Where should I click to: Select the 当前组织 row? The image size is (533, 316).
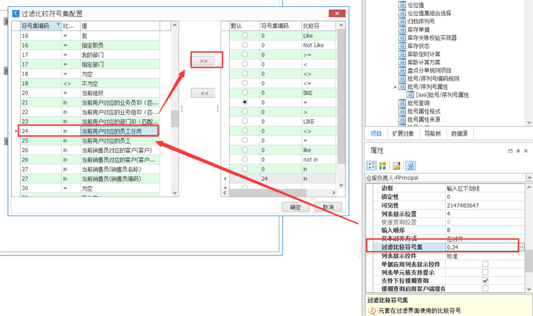point(90,92)
